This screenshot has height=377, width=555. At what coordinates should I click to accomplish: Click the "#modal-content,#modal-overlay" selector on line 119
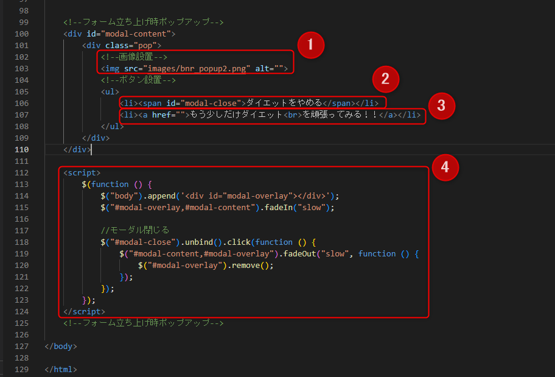point(201,254)
